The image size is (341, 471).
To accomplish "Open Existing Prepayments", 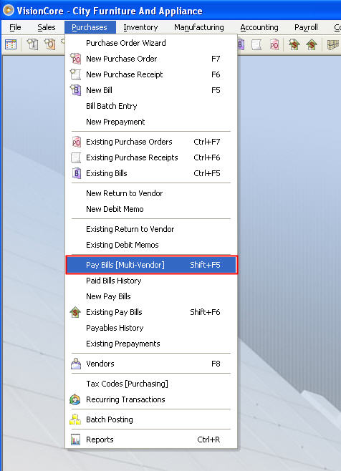I will pyautogui.click(x=151, y=344).
